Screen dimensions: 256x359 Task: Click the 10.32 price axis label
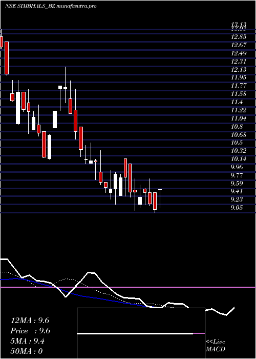(239, 151)
